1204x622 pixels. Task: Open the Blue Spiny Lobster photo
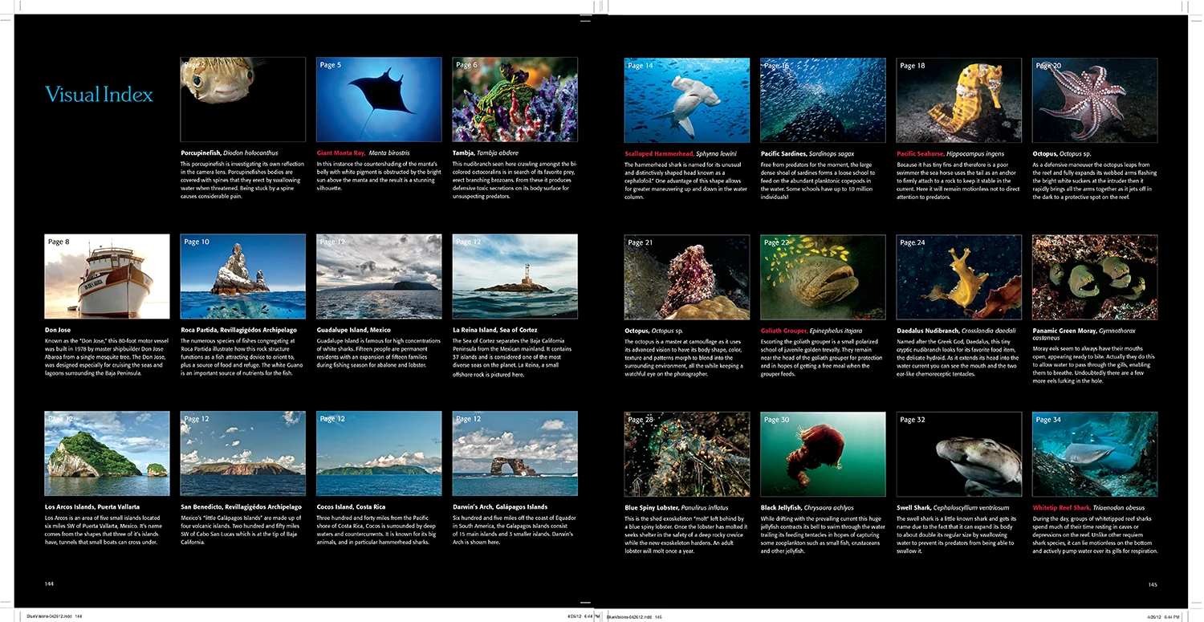point(687,453)
